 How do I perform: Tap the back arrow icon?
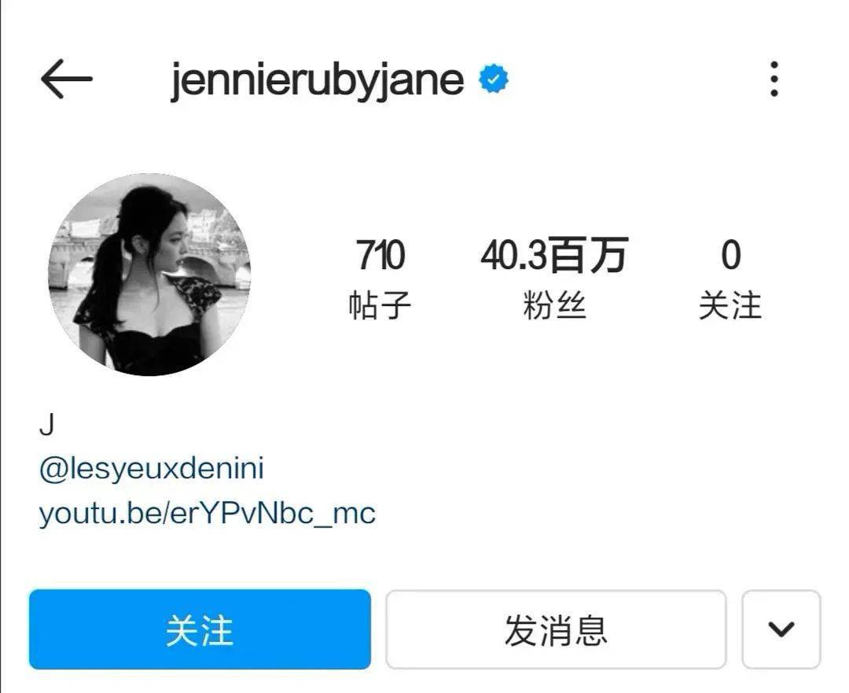click(x=67, y=79)
